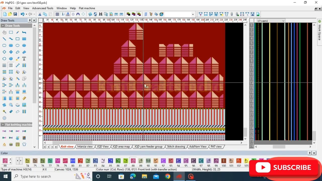The image size is (322, 181).
Task: Select color swatch number 100
Action: [224, 161]
